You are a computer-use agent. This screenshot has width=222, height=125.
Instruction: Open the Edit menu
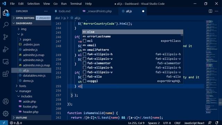21,4
